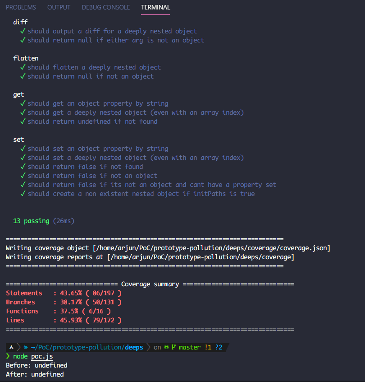Click the folder icon in the prompt
This screenshot has height=382, width=365.
26,347
